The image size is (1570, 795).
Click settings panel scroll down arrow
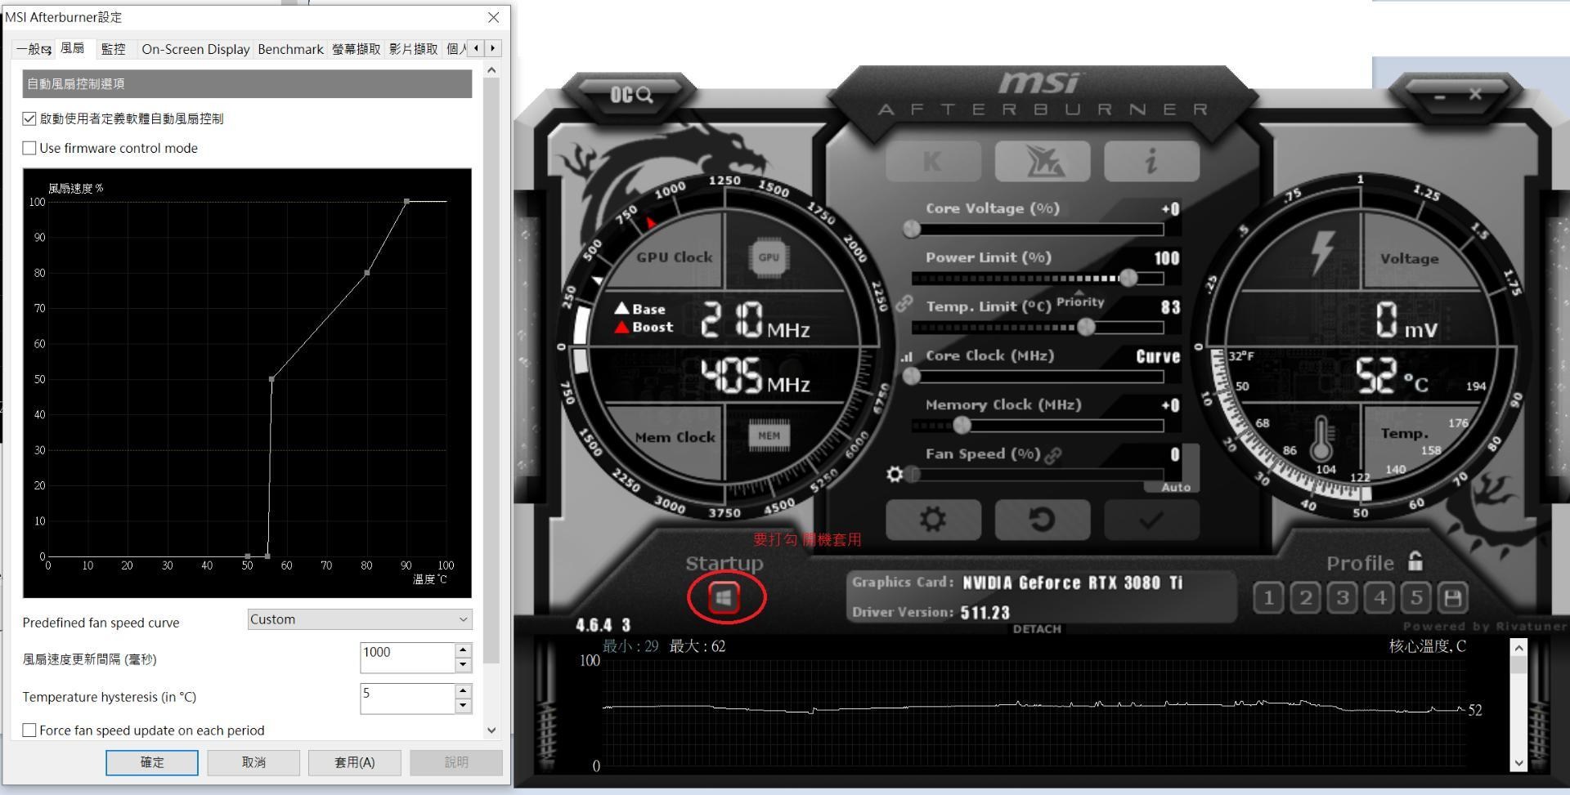(491, 730)
